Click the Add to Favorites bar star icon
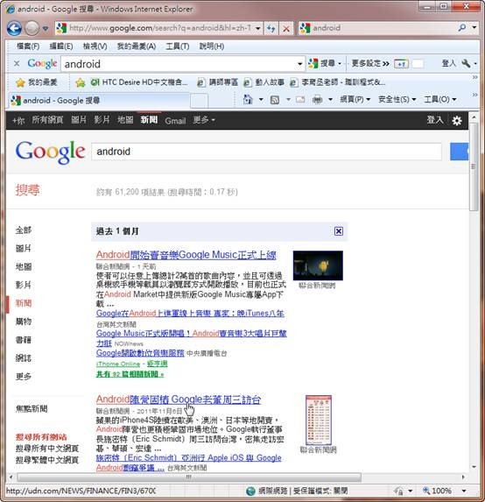The image size is (485, 502). point(81,82)
